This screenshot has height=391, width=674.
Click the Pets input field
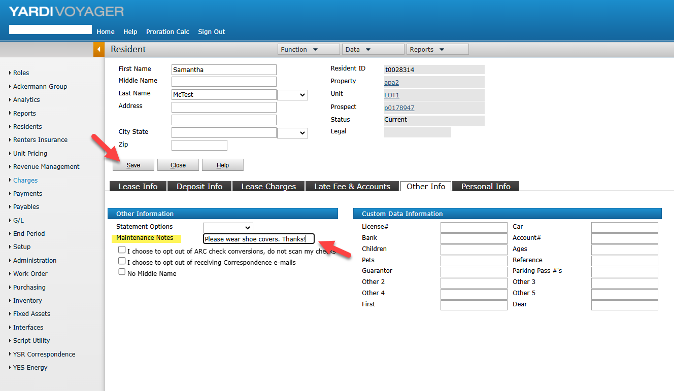474,261
